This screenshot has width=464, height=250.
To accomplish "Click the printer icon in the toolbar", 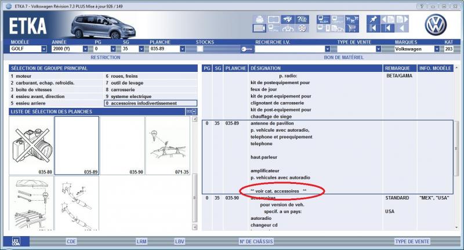I will point(259,20).
